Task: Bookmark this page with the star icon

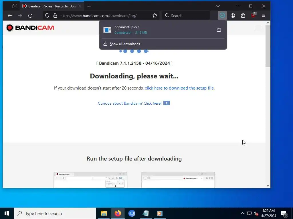Action: tap(155, 16)
